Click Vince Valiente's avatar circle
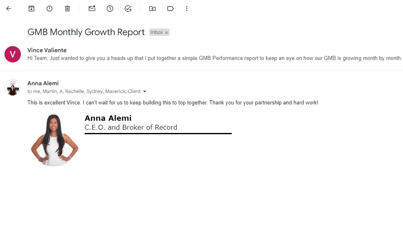This screenshot has width=403, height=237. click(13, 54)
